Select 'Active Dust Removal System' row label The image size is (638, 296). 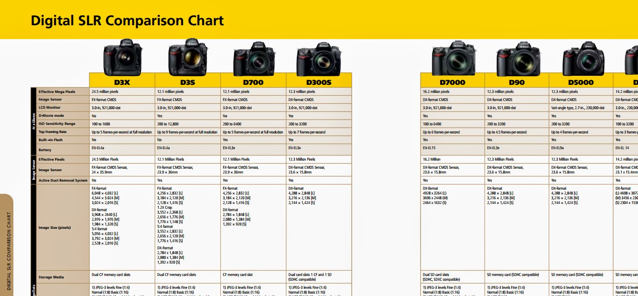(63, 180)
